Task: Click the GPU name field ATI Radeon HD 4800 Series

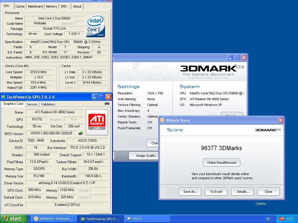Action: point(55,112)
